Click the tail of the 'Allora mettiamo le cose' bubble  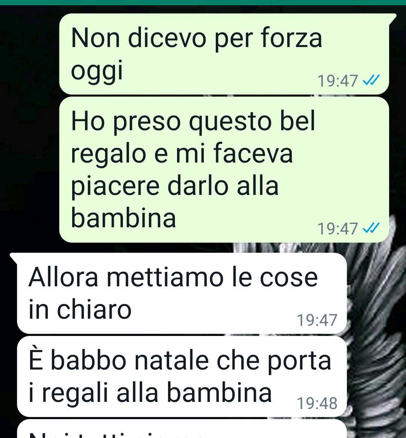point(14,257)
